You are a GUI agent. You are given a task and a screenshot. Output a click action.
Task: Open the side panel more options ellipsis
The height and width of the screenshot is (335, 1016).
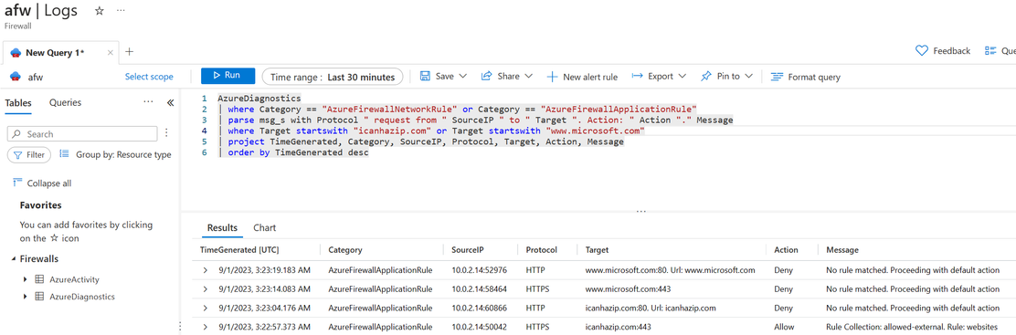(x=148, y=102)
